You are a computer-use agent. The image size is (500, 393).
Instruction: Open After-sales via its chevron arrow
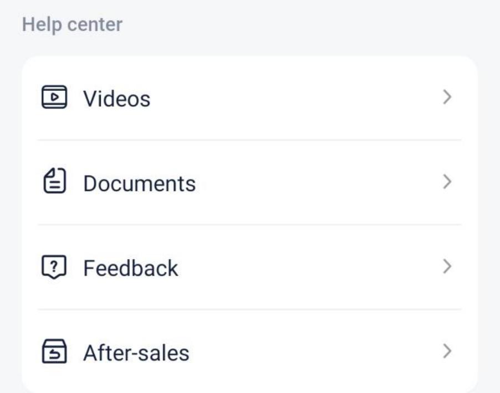447,351
